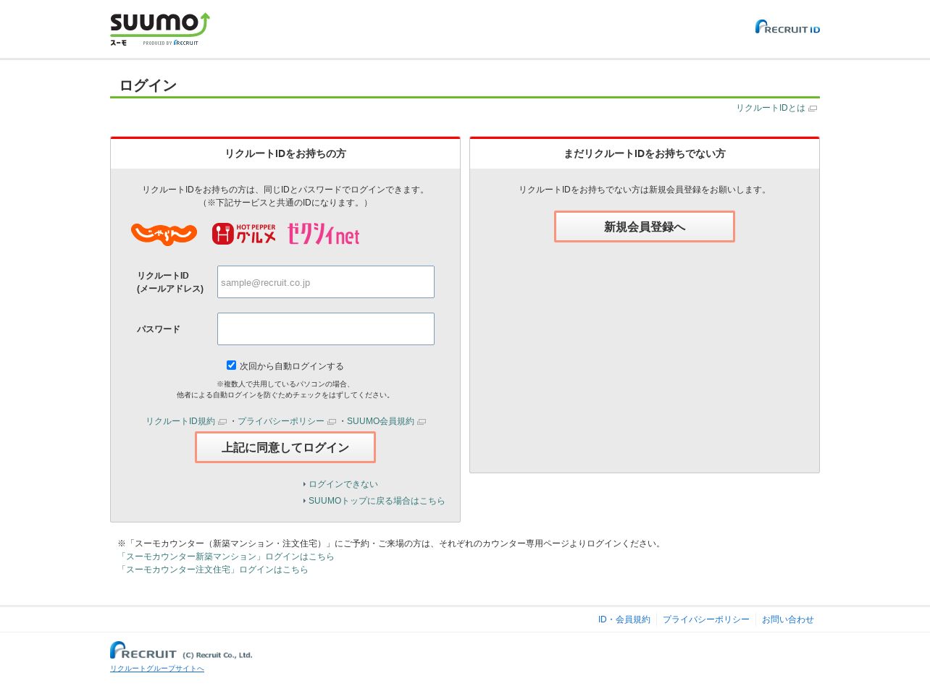Open the ログインできない help link

[x=343, y=484]
